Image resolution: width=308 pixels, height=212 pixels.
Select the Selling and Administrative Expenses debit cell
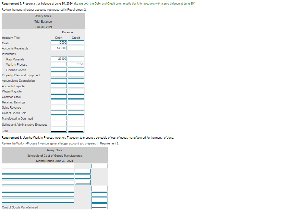(x=59, y=123)
